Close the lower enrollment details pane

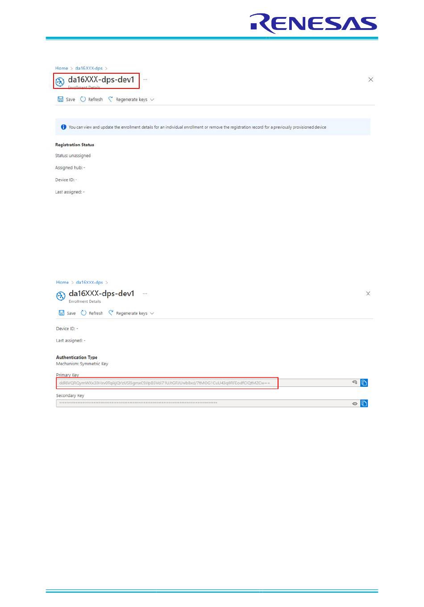(x=368, y=293)
